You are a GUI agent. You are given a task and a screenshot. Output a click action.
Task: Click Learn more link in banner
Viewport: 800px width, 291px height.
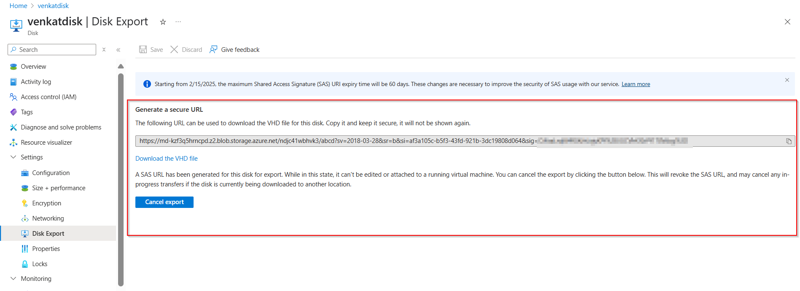click(636, 84)
